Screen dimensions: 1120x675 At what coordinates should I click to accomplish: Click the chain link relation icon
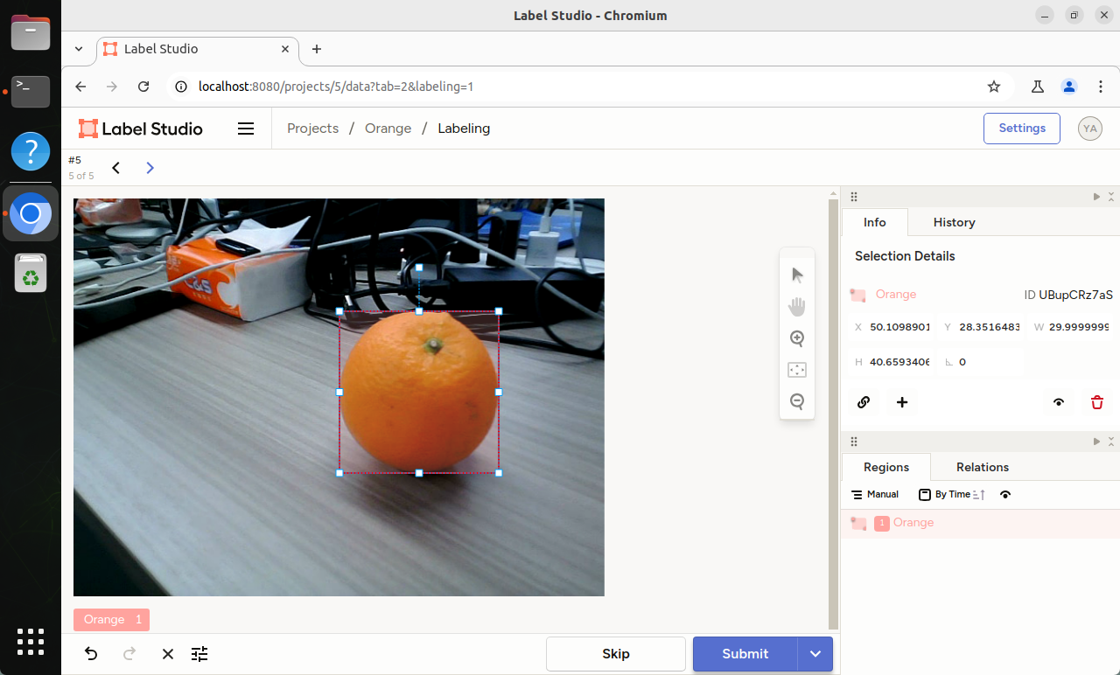click(864, 402)
